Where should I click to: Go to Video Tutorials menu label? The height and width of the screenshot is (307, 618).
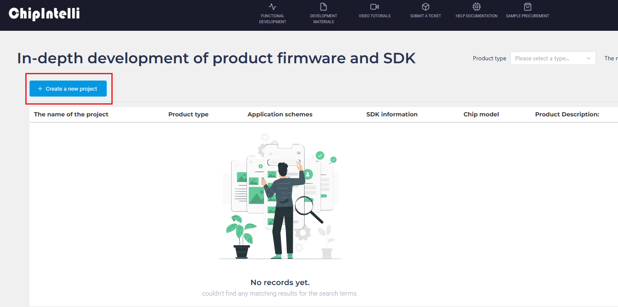point(375,16)
